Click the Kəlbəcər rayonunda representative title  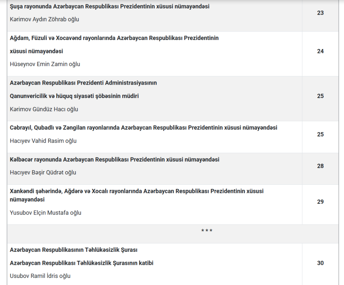click(115, 159)
